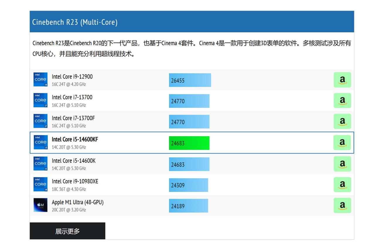Viewport: 375px width, 250px height.
Task: Open Amazon link in the i5-14600K row
Action: click(342, 164)
